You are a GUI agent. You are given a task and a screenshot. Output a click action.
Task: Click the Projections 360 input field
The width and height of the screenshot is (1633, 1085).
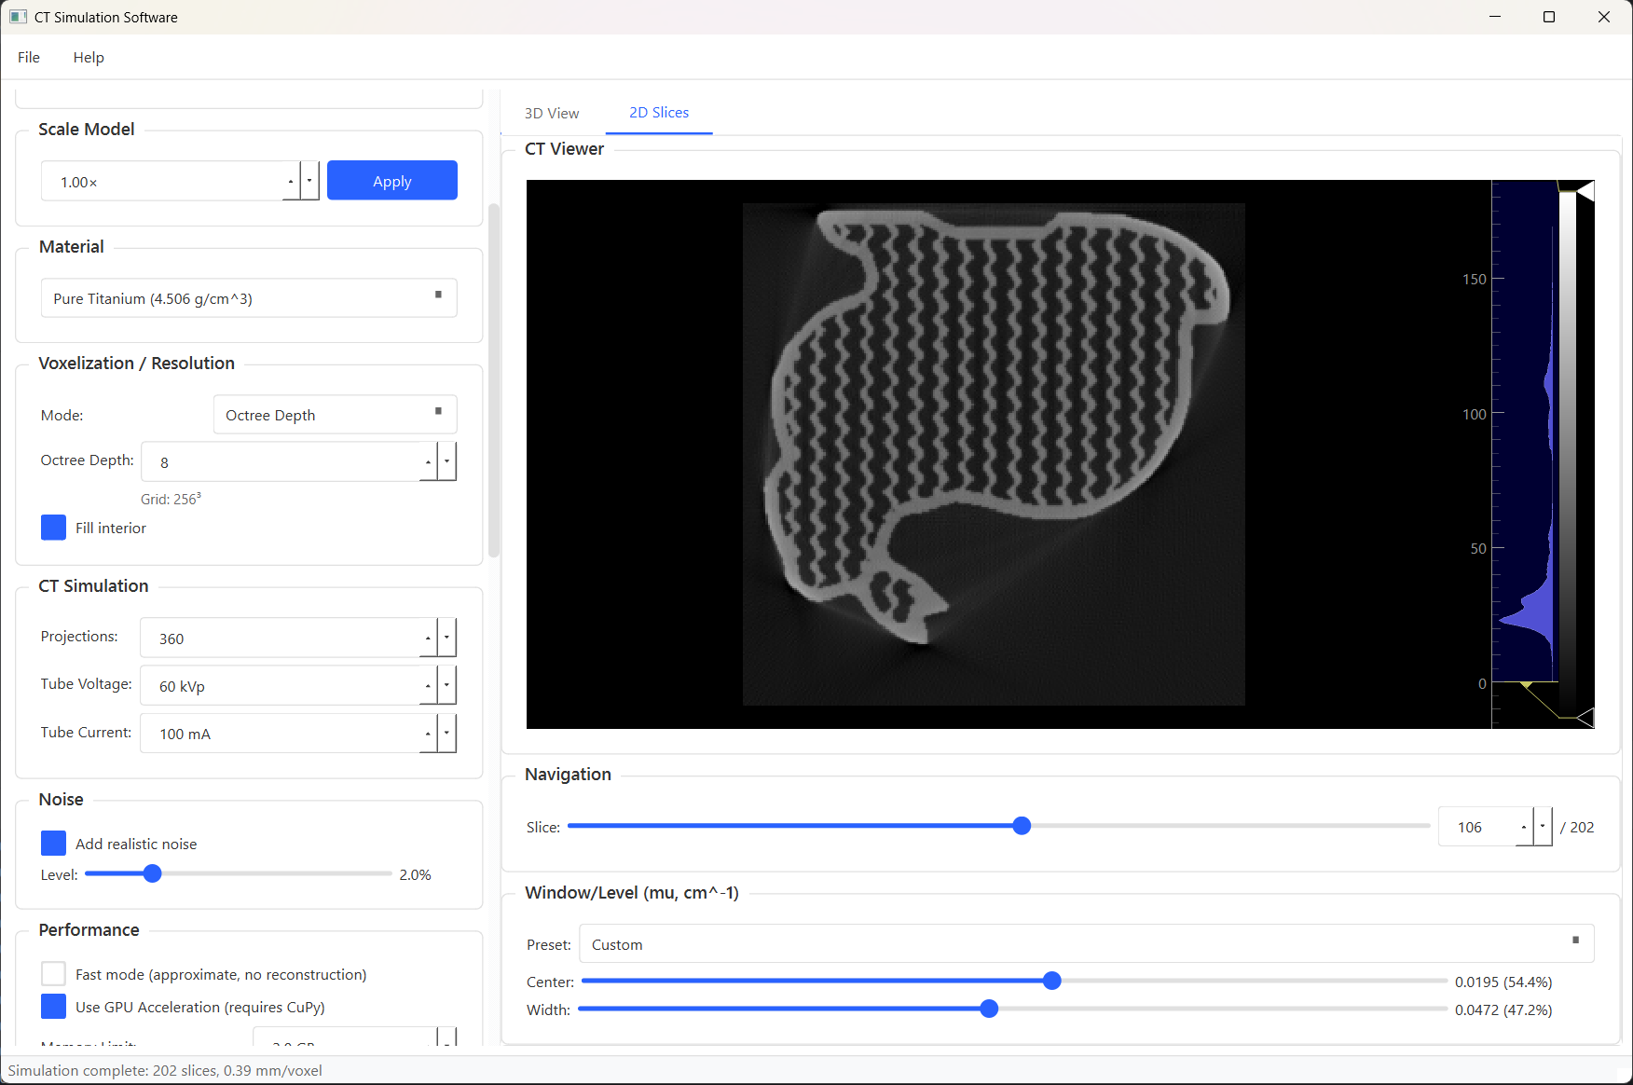[x=280, y=639]
